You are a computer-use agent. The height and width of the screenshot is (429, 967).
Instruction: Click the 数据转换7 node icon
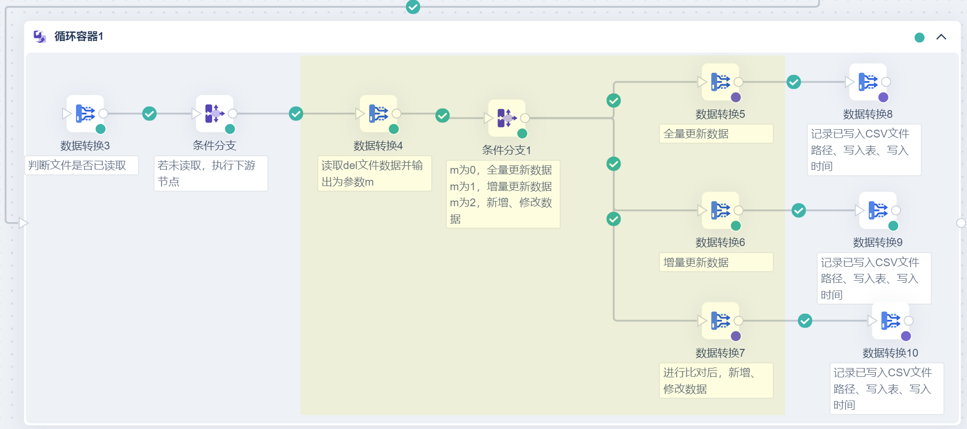(720, 320)
